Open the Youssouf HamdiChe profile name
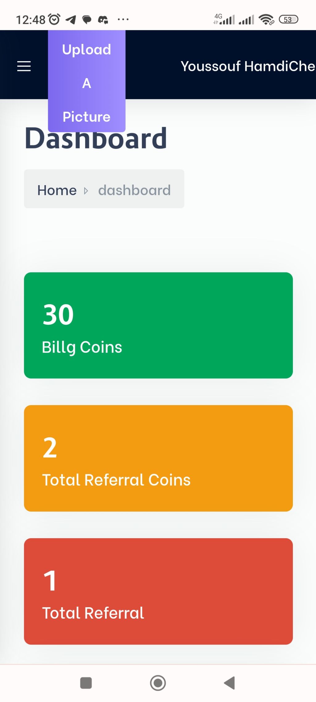Screen dimensions: 316x702 (248, 66)
